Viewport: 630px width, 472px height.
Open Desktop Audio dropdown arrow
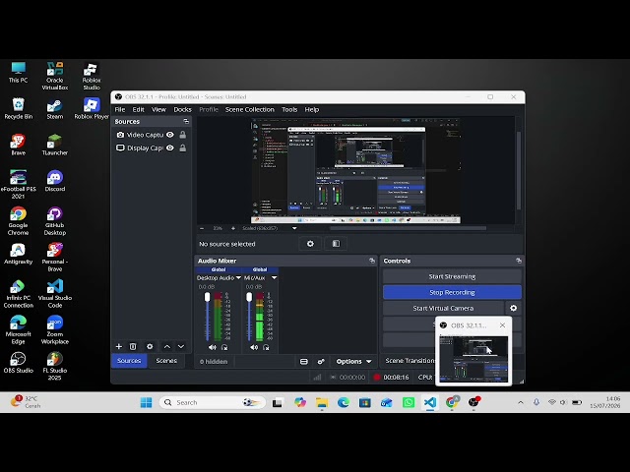coord(238,277)
